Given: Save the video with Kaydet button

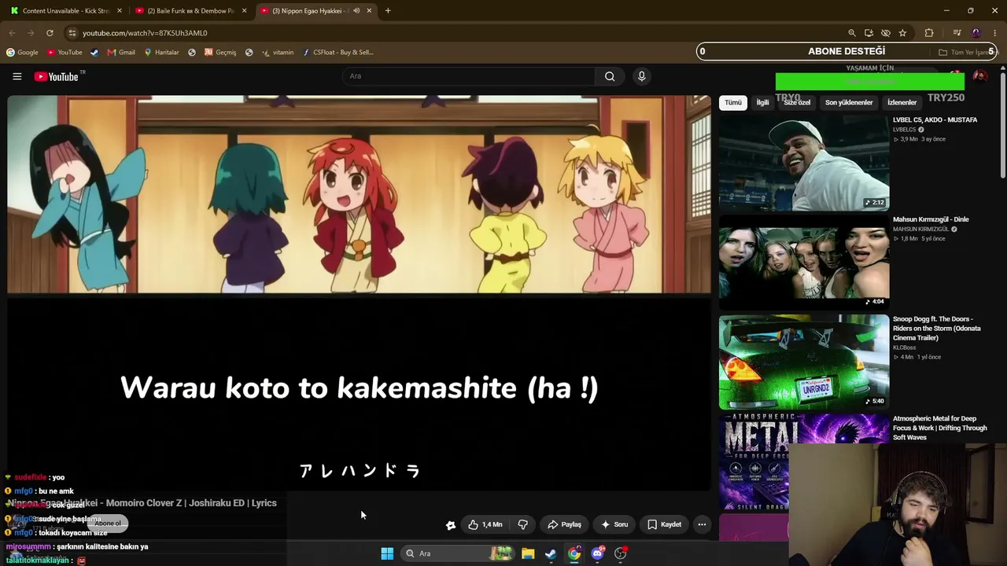Looking at the screenshot, I should [665, 524].
